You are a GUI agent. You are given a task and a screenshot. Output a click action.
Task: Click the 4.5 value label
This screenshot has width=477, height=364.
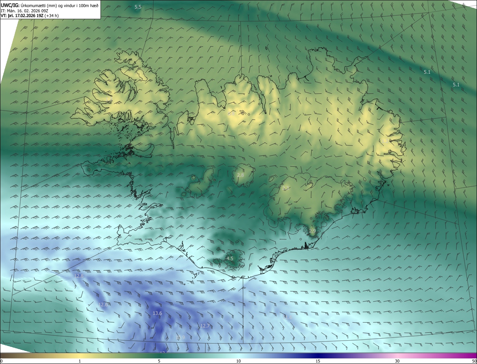(230, 258)
